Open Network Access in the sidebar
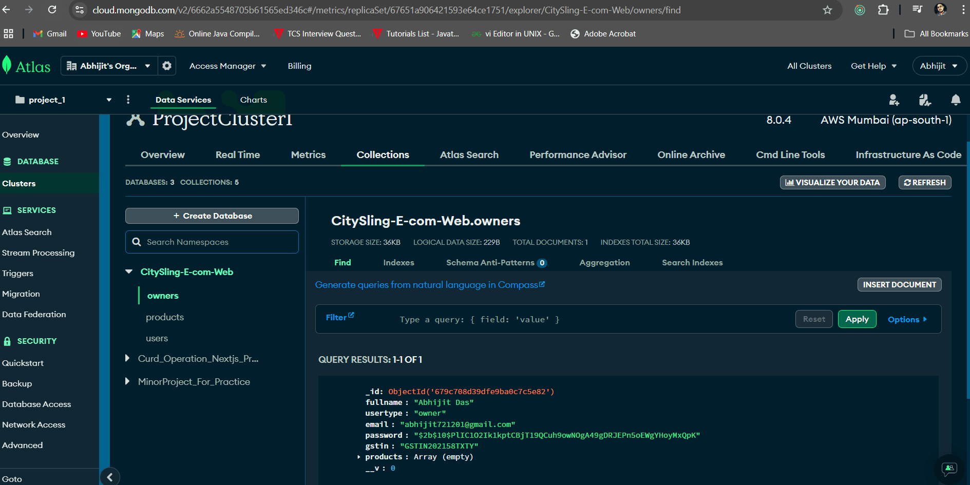 (x=33, y=424)
